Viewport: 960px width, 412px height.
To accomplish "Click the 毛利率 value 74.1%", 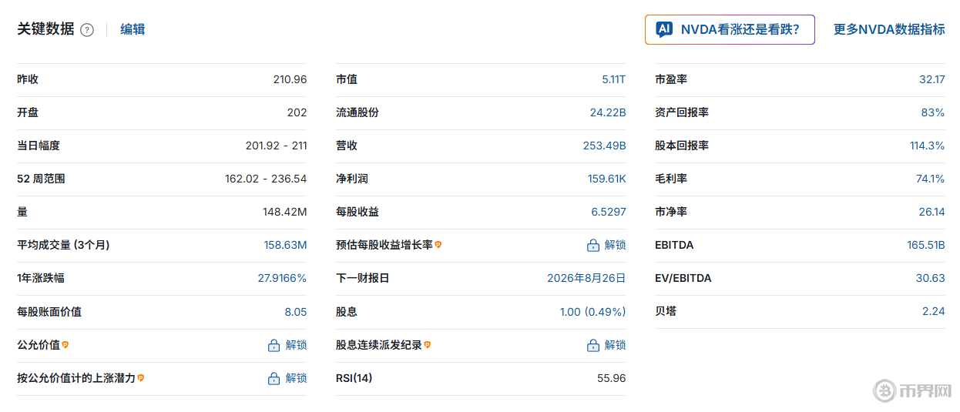I will [x=930, y=179].
